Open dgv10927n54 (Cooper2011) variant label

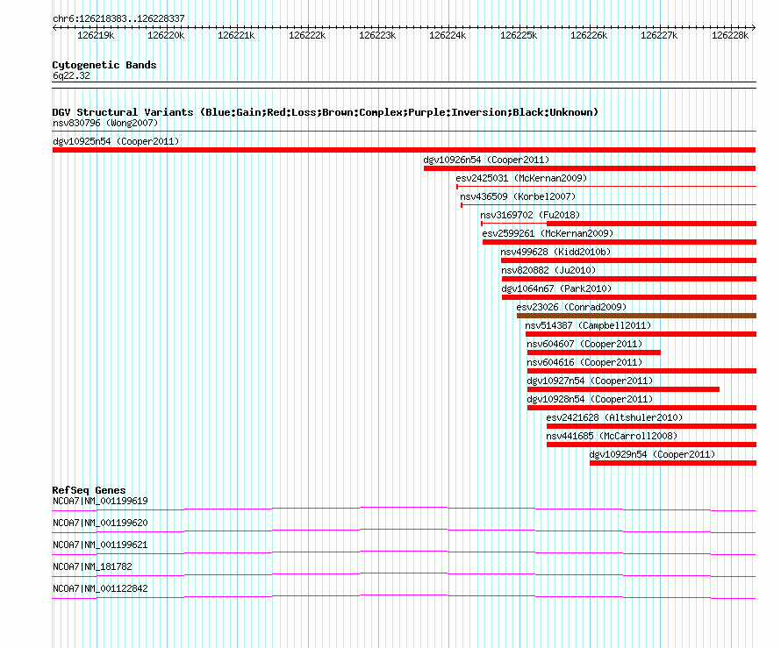pos(590,381)
